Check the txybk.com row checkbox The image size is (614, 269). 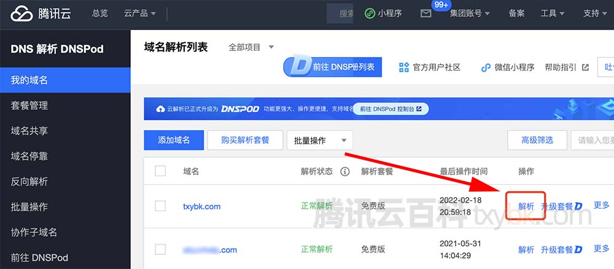(x=160, y=206)
